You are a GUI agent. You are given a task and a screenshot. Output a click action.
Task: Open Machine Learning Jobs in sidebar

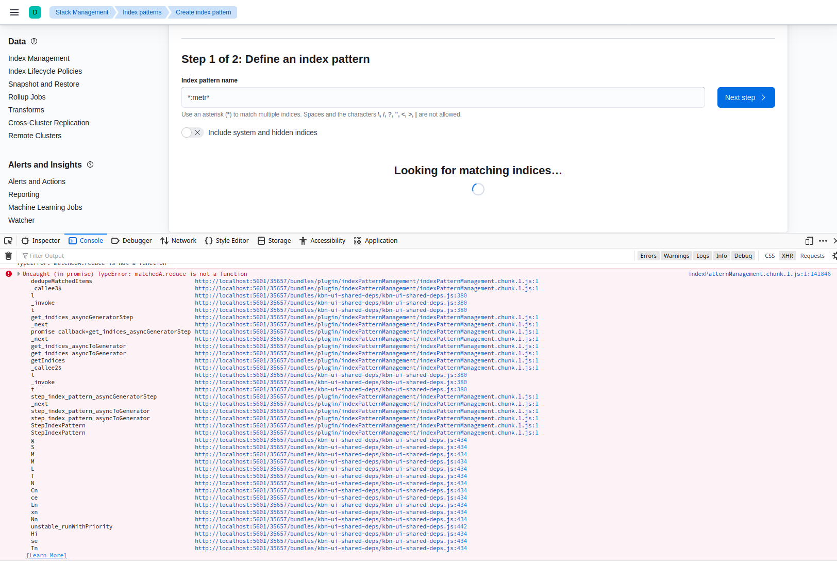pos(45,207)
